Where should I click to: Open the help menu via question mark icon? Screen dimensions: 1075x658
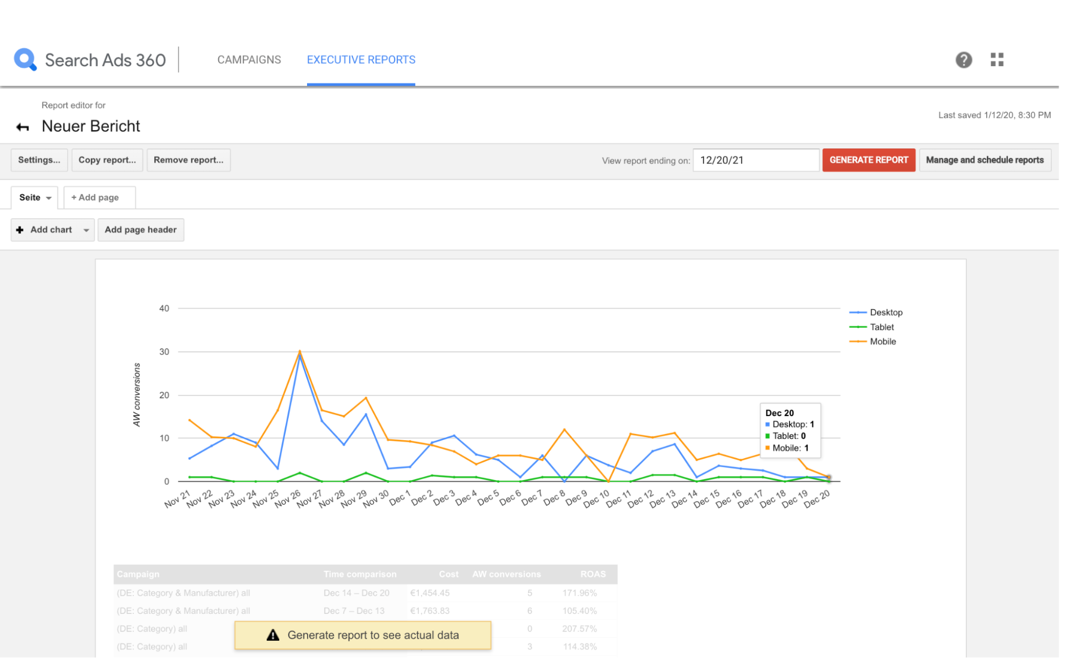coord(964,60)
